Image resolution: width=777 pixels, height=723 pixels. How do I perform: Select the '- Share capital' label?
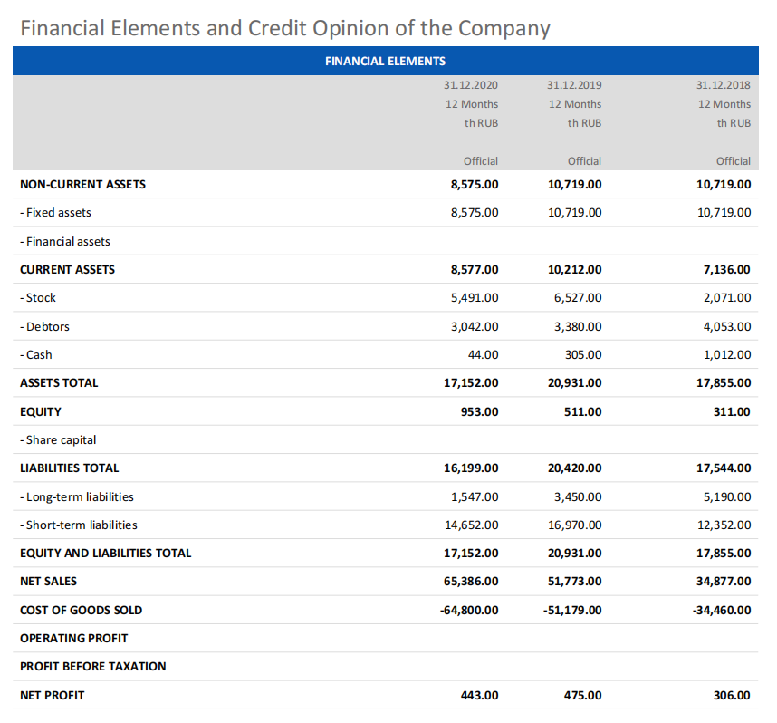click(58, 440)
